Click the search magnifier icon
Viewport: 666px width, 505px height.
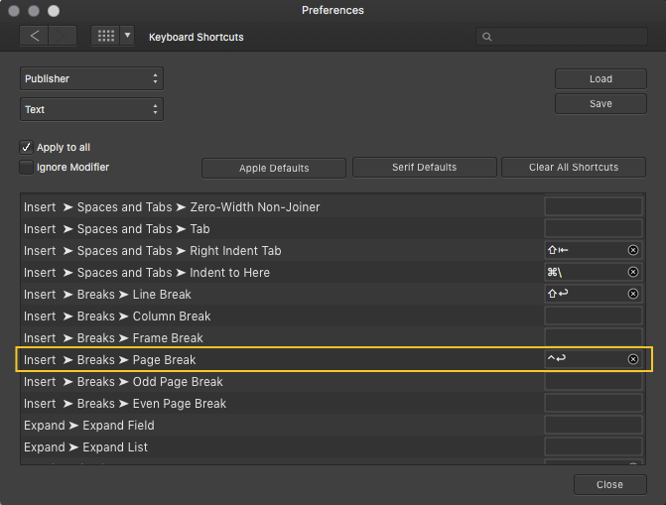486,37
